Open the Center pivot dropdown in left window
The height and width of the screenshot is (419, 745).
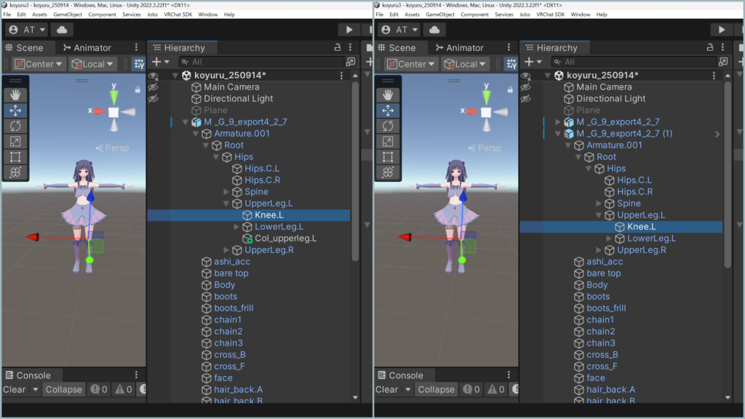39,64
